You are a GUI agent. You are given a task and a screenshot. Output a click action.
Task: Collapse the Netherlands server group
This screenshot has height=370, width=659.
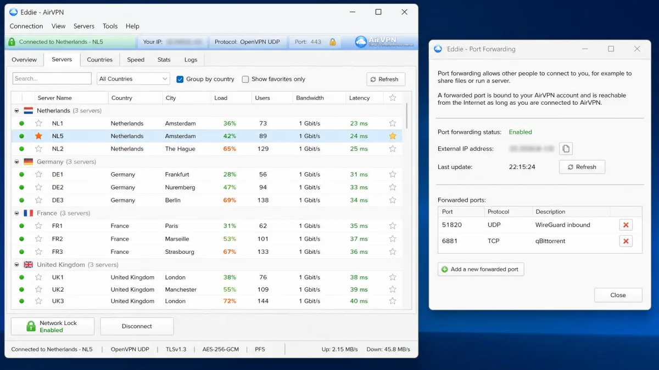click(x=16, y=111)
